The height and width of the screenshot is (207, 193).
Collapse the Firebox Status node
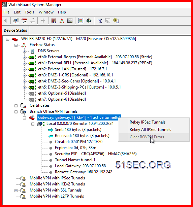(x=16, y=45)
